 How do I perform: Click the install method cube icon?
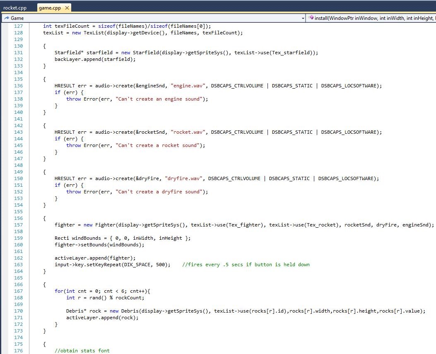(311, 18)
